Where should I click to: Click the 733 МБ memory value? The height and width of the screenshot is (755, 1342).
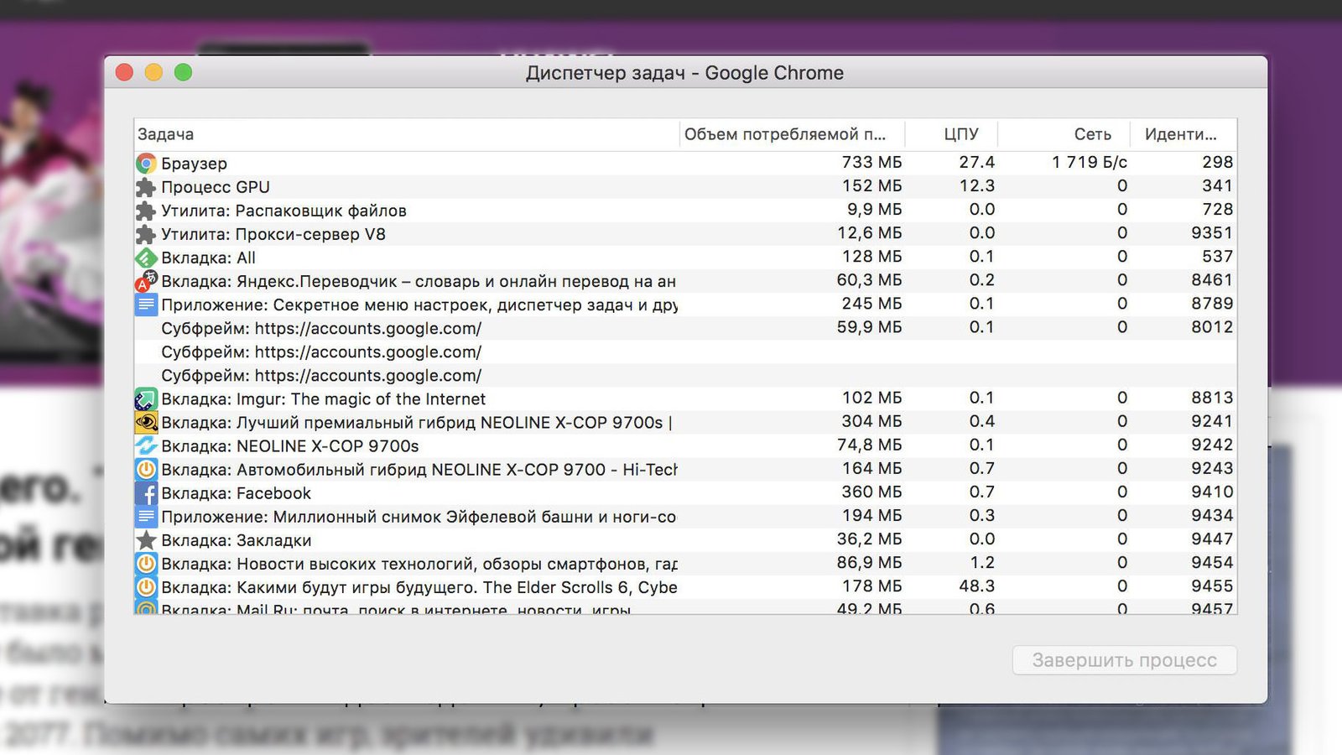pos(871,162)
